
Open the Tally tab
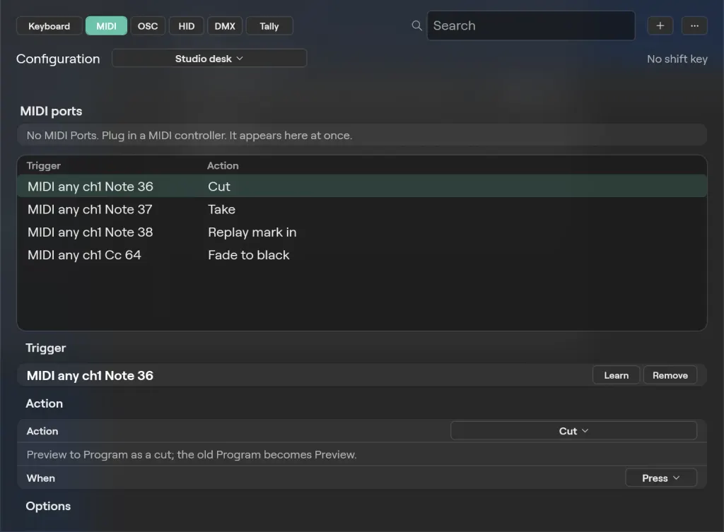(x=269, y=26)
